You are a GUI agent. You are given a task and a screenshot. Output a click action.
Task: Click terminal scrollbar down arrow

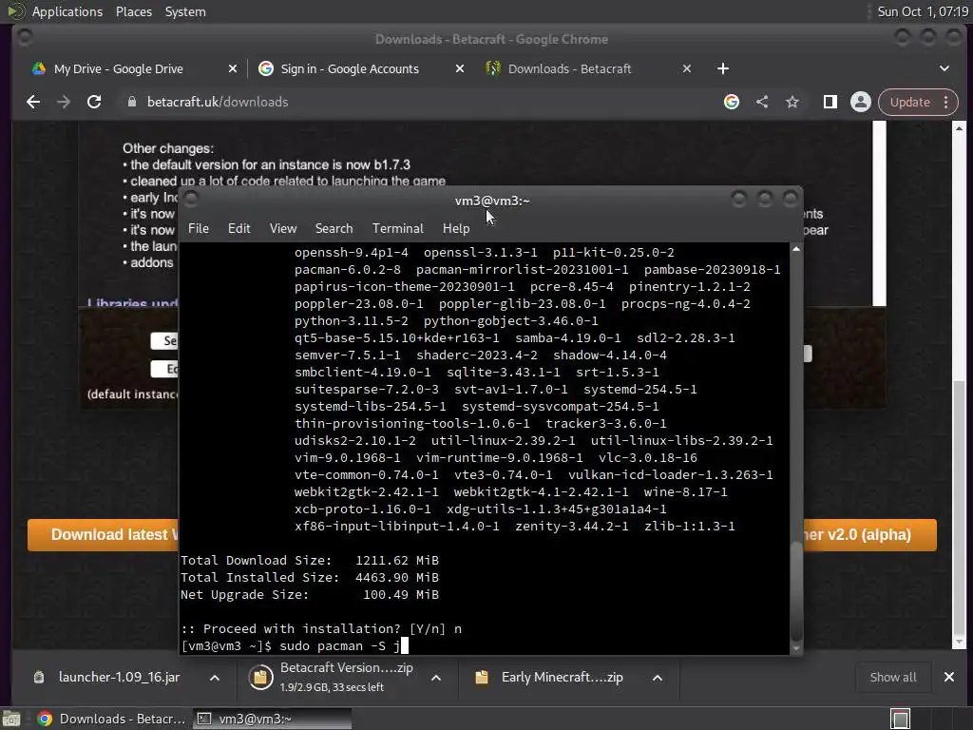(796, 648)
